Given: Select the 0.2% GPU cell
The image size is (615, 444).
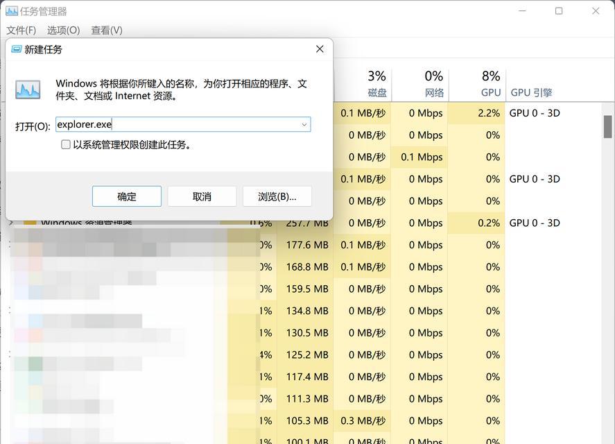Looking at the screenshot, I should click(x=476, y=223).
